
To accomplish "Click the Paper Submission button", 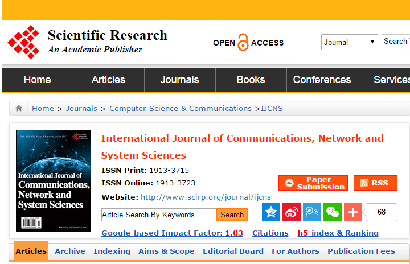I will tap(313, 183).
